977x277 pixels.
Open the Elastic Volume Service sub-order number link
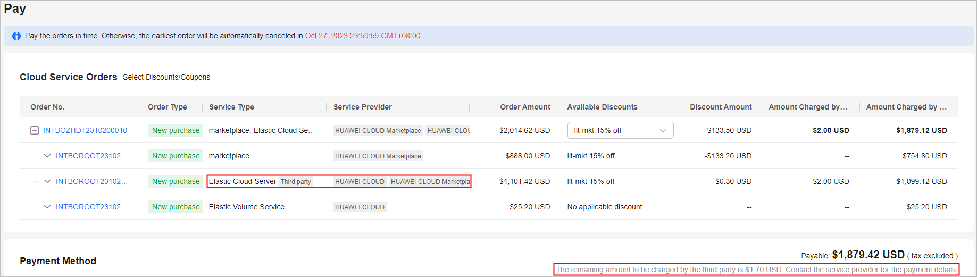coord(91,207)
